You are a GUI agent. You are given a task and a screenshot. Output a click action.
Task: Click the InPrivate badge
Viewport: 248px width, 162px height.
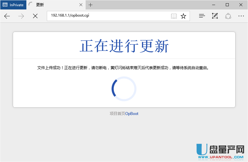[13, 5]
